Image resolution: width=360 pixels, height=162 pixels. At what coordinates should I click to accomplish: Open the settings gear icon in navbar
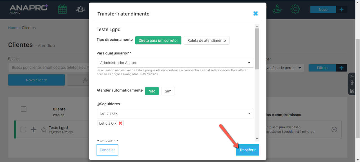[x=295, y=9]
